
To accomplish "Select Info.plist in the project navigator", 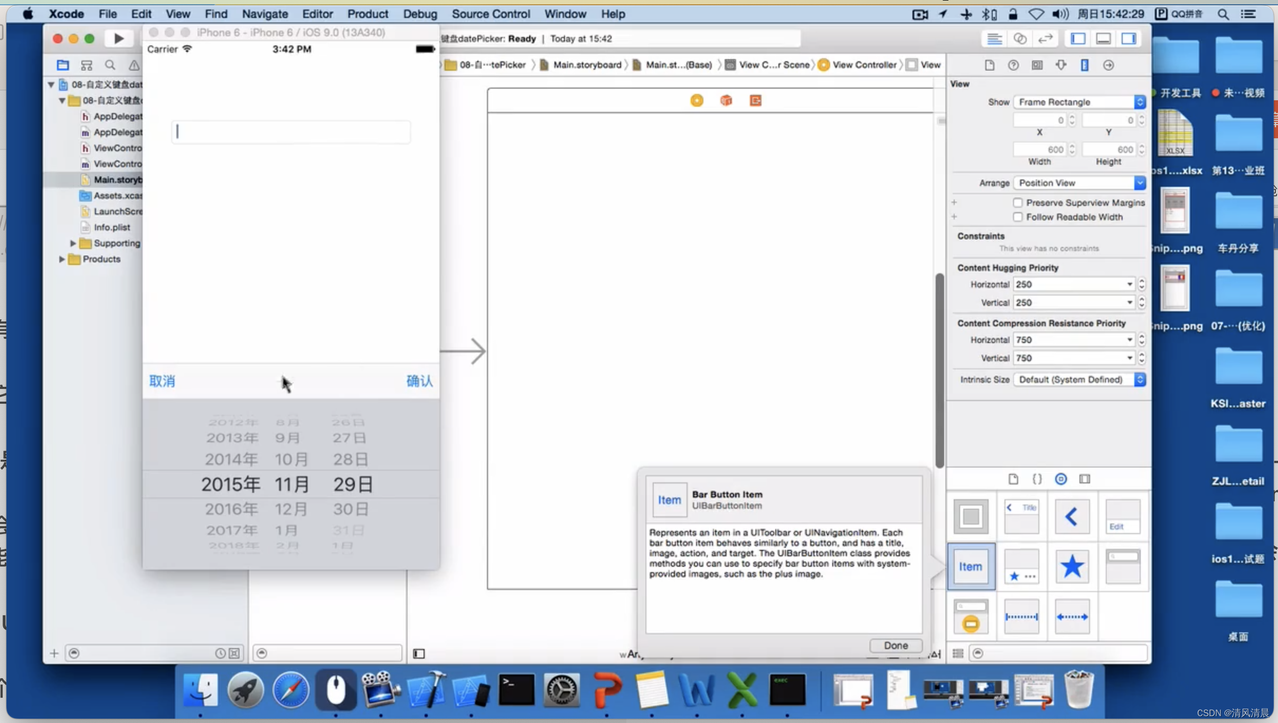I will pos(112,227).
